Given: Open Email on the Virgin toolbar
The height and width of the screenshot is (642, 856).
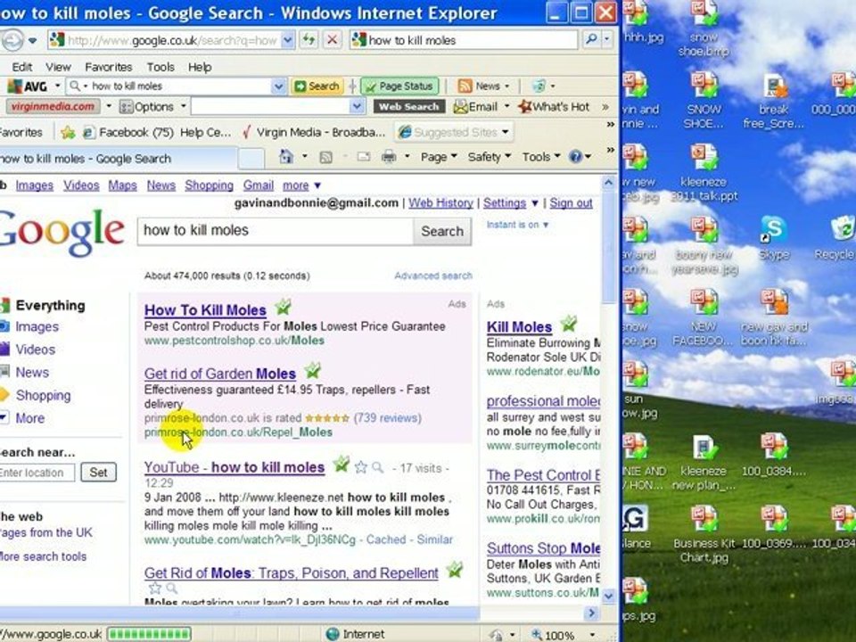Looking at the screenshot, I should click(x=476, y=106).
